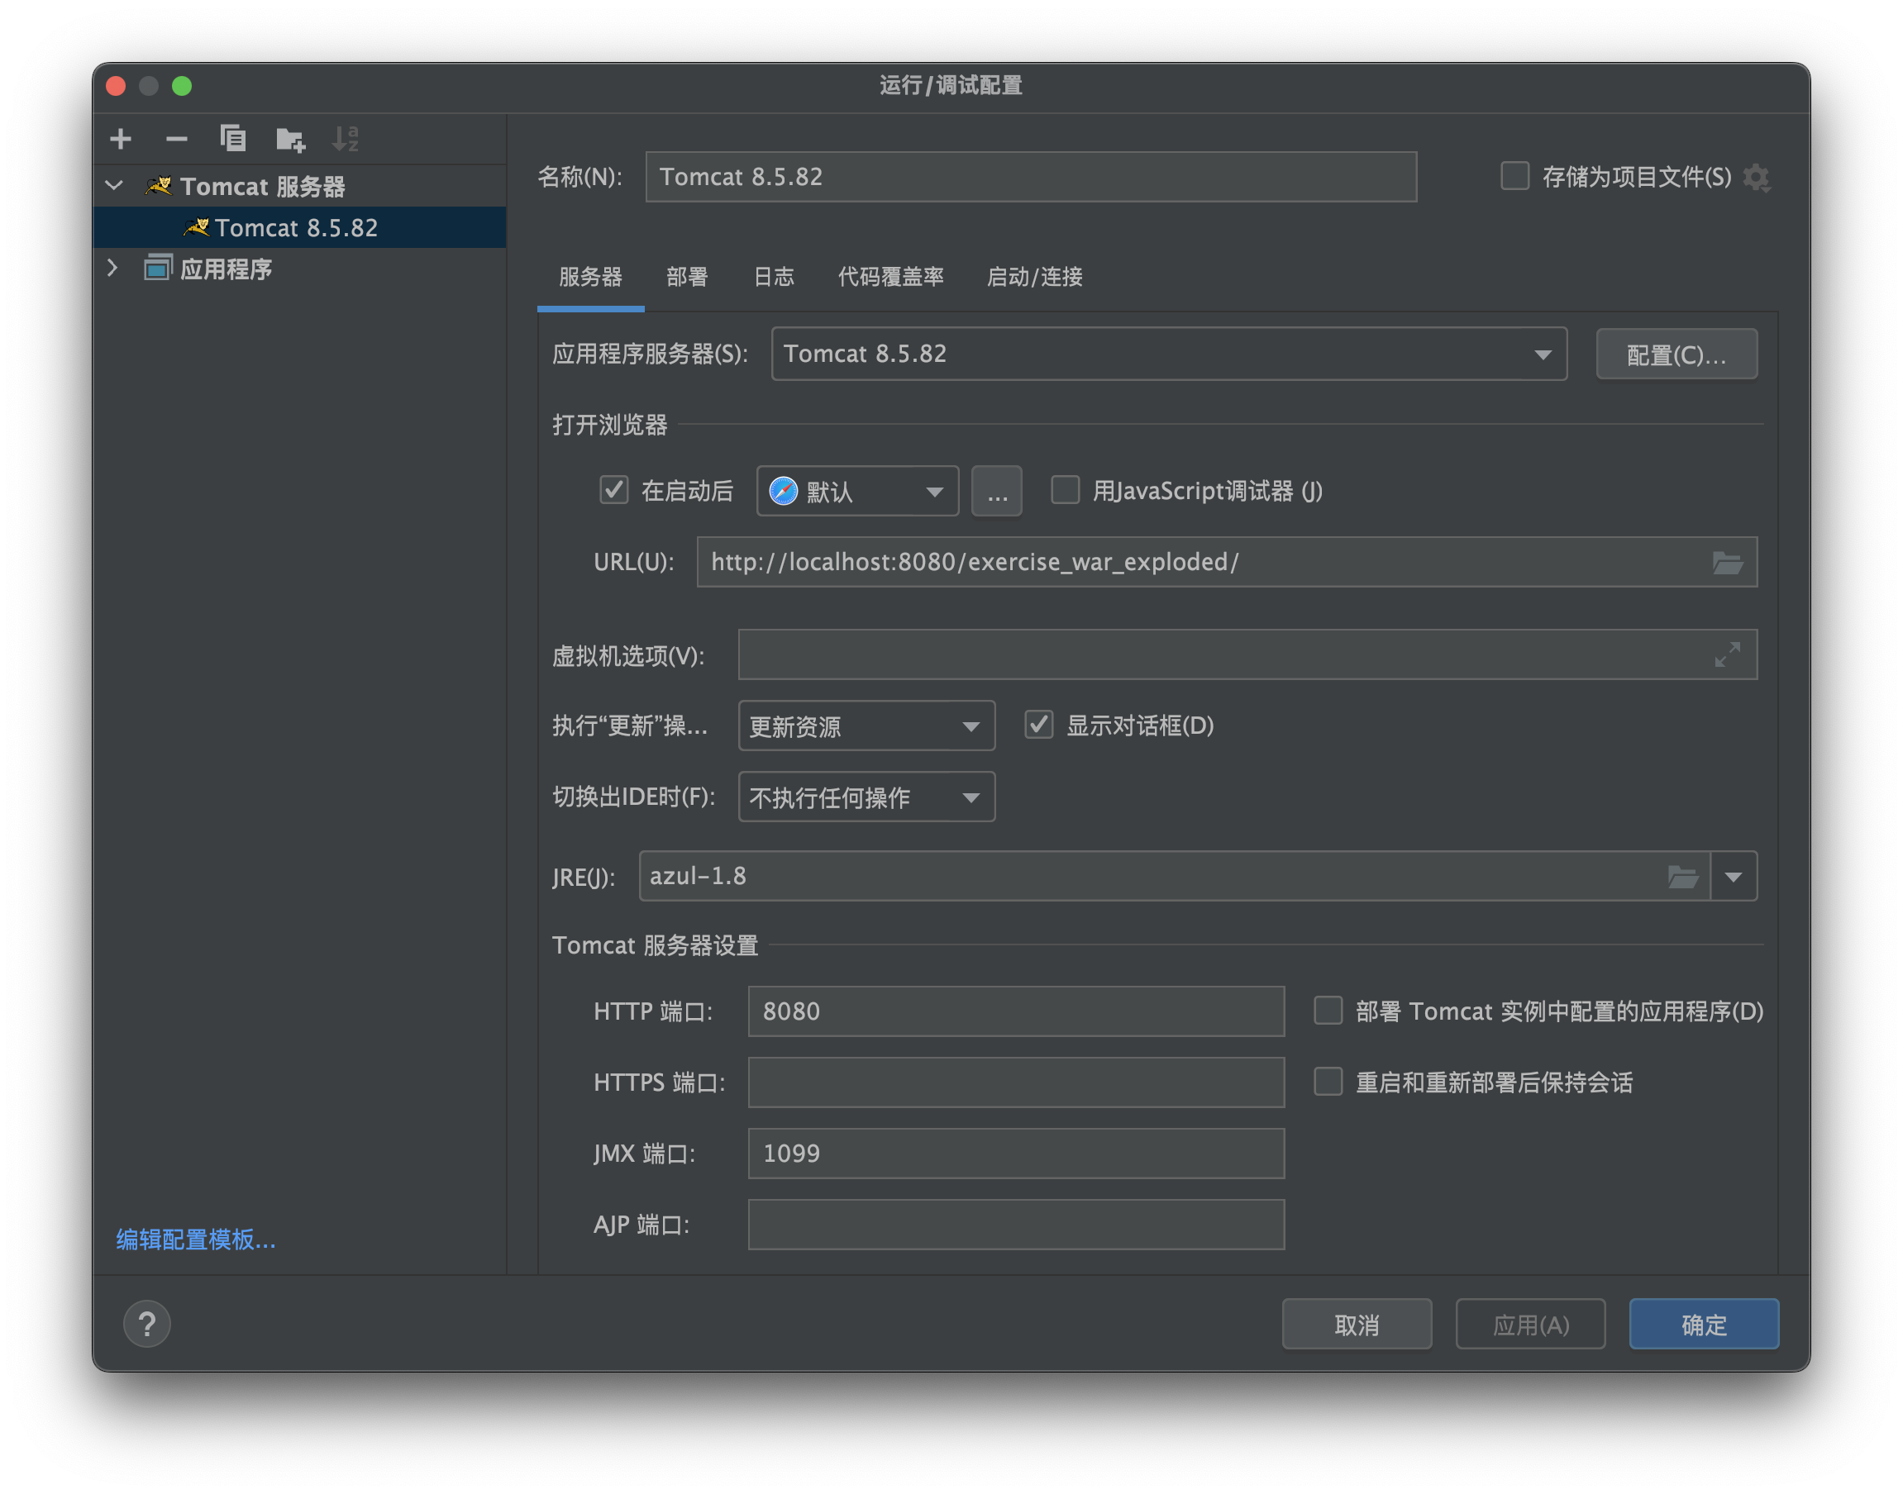The height and width of the screenshot is (1494, 1903).
Task: Switch to the 日志 tab
Action: point(774,278)
